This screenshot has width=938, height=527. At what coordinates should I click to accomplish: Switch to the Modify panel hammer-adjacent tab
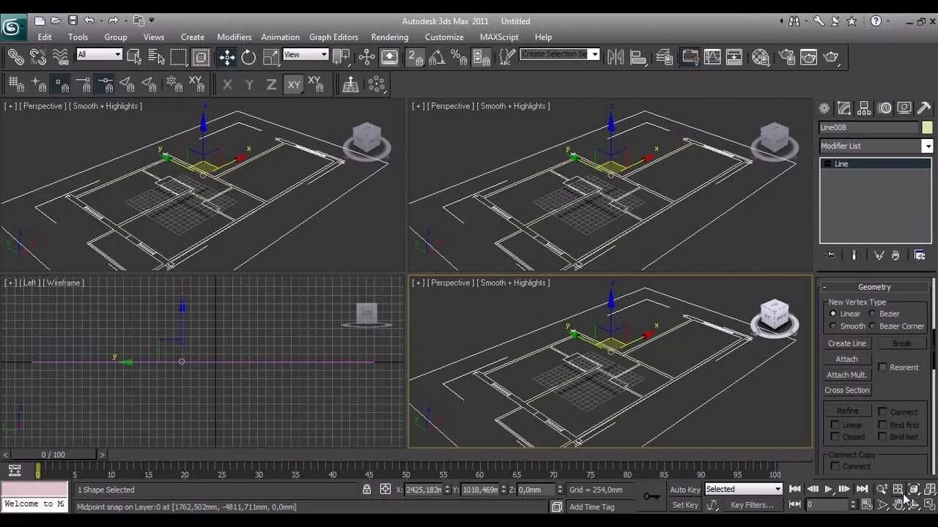tap(844, 108)
